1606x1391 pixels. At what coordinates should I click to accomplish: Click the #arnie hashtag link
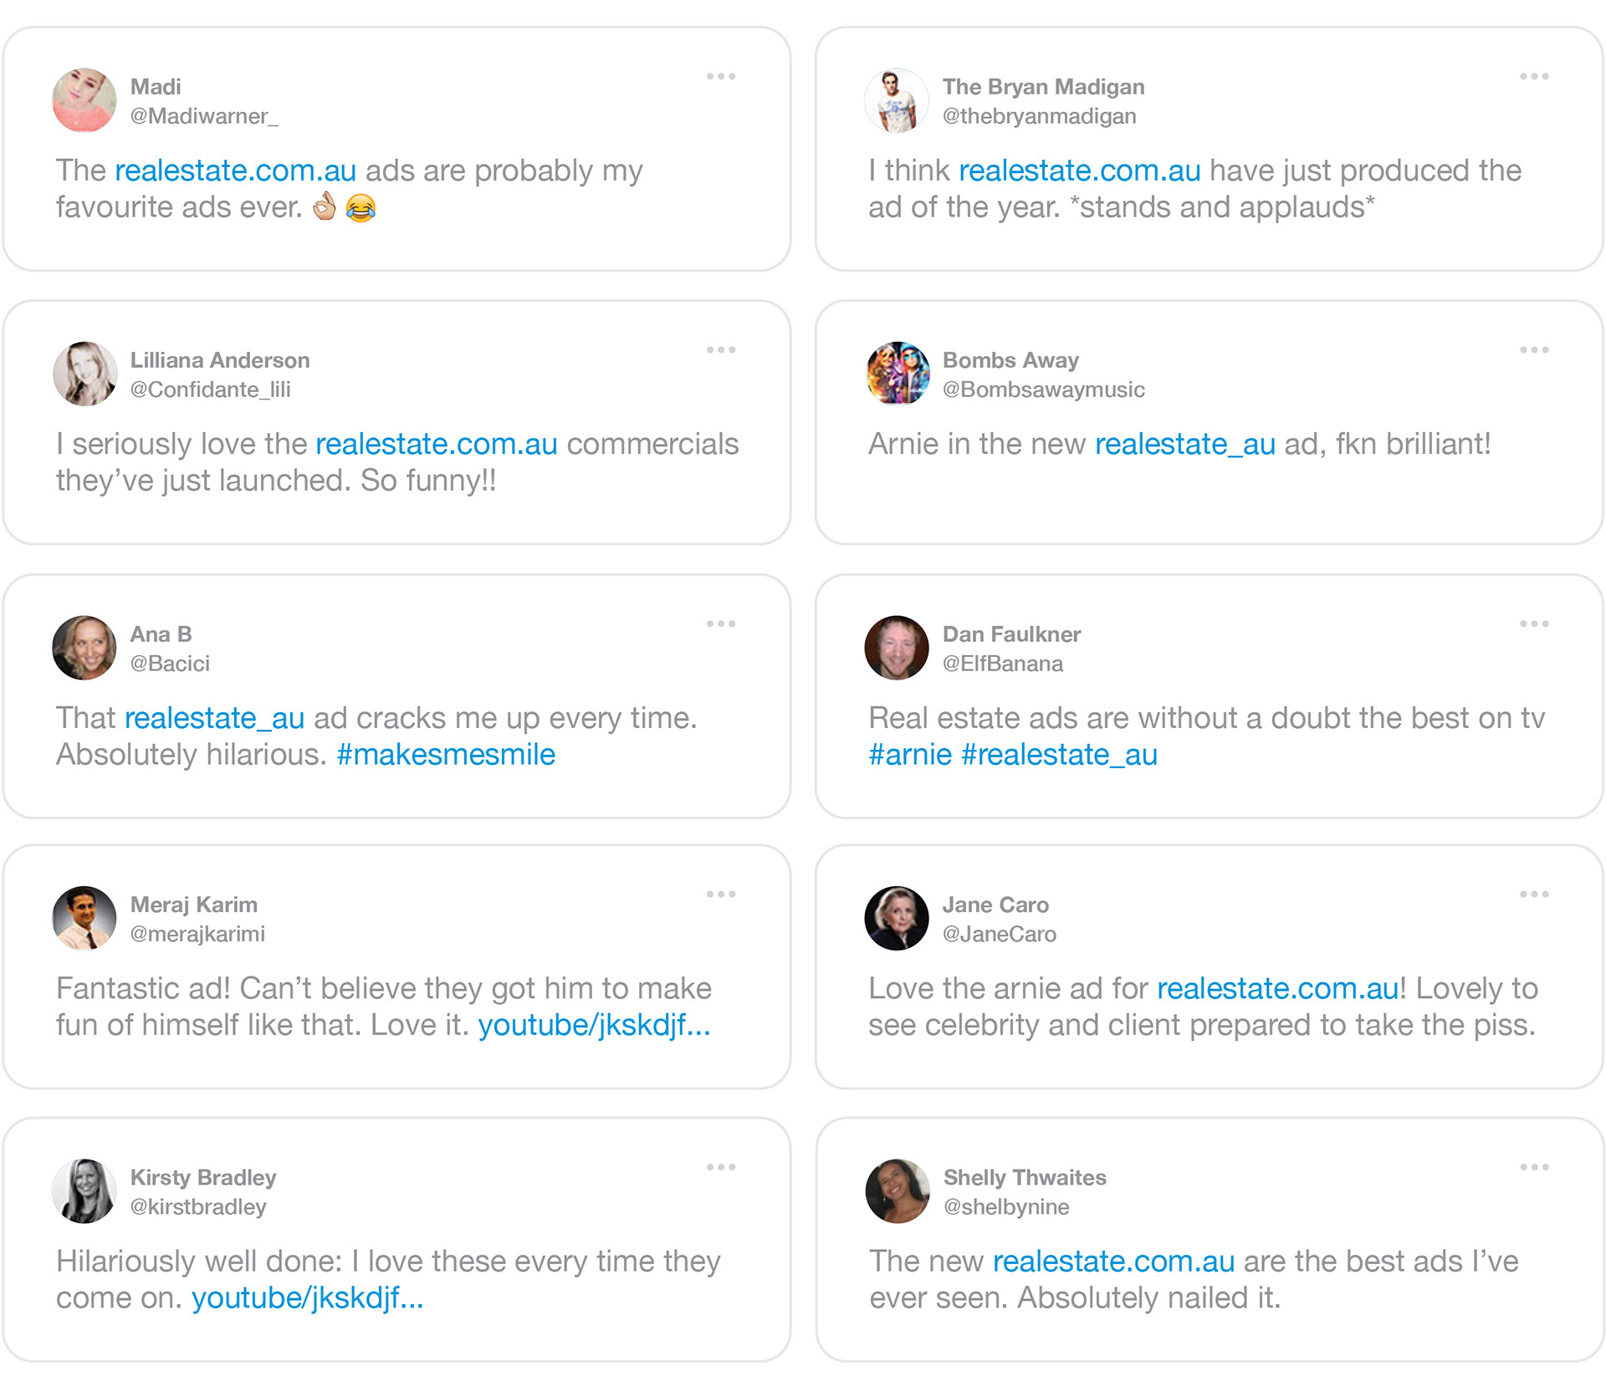pos(910,755)
